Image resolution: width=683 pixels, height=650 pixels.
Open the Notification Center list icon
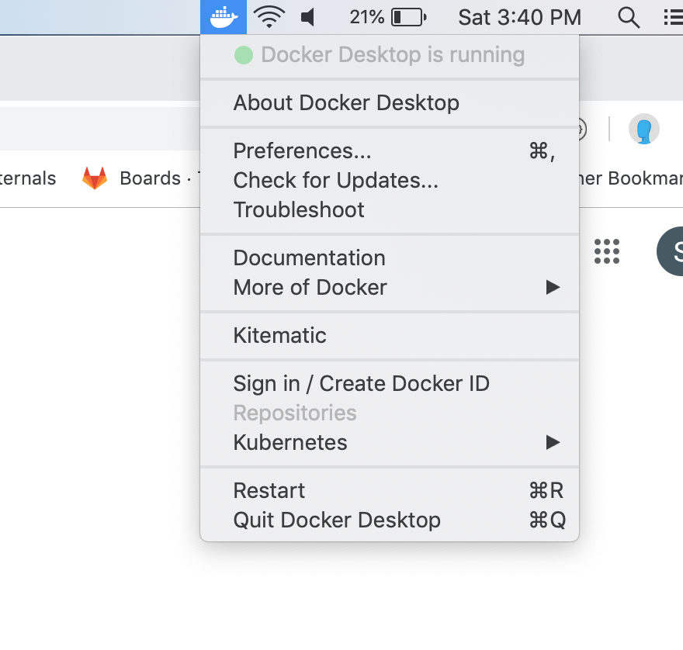coord(673,16)
